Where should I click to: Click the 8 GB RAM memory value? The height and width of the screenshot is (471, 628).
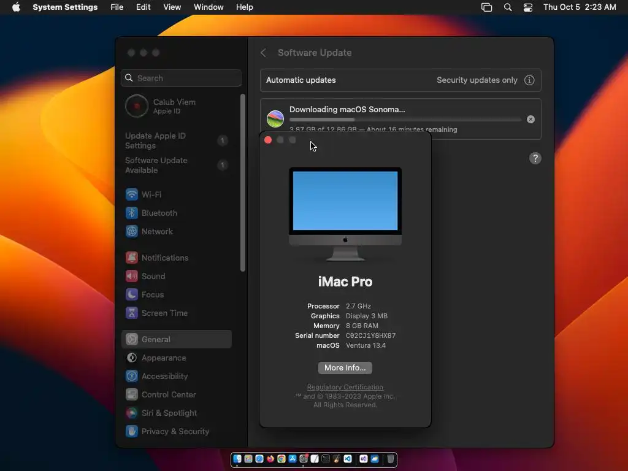click(362, 326)
